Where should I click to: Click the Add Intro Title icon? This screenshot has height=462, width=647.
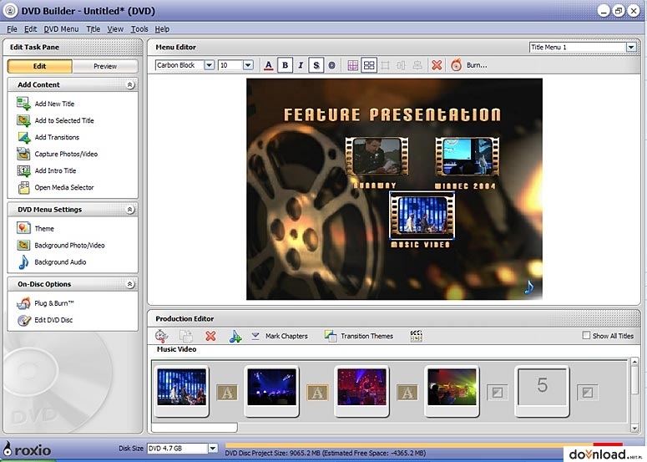23,170
